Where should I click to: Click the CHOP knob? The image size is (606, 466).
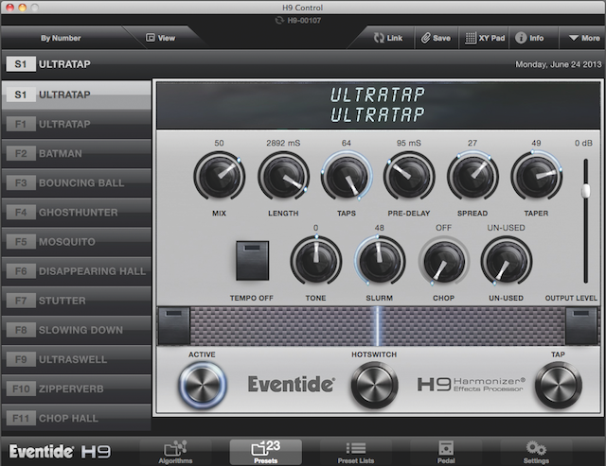tap(444, 261)
